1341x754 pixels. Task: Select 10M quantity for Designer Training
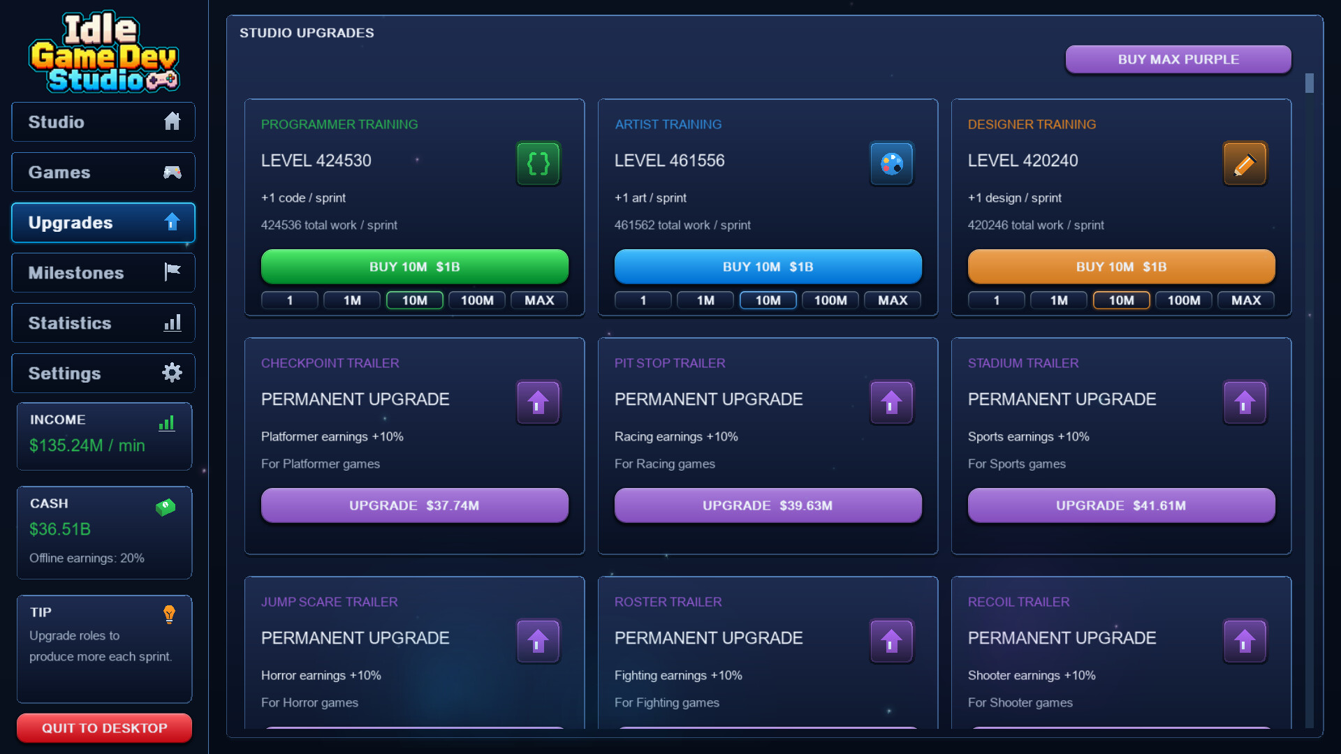(x=1122, y=300)
